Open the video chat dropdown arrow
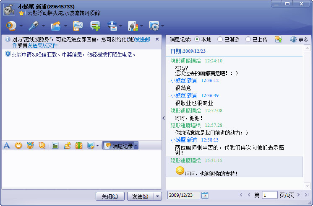 coord(21,26)
